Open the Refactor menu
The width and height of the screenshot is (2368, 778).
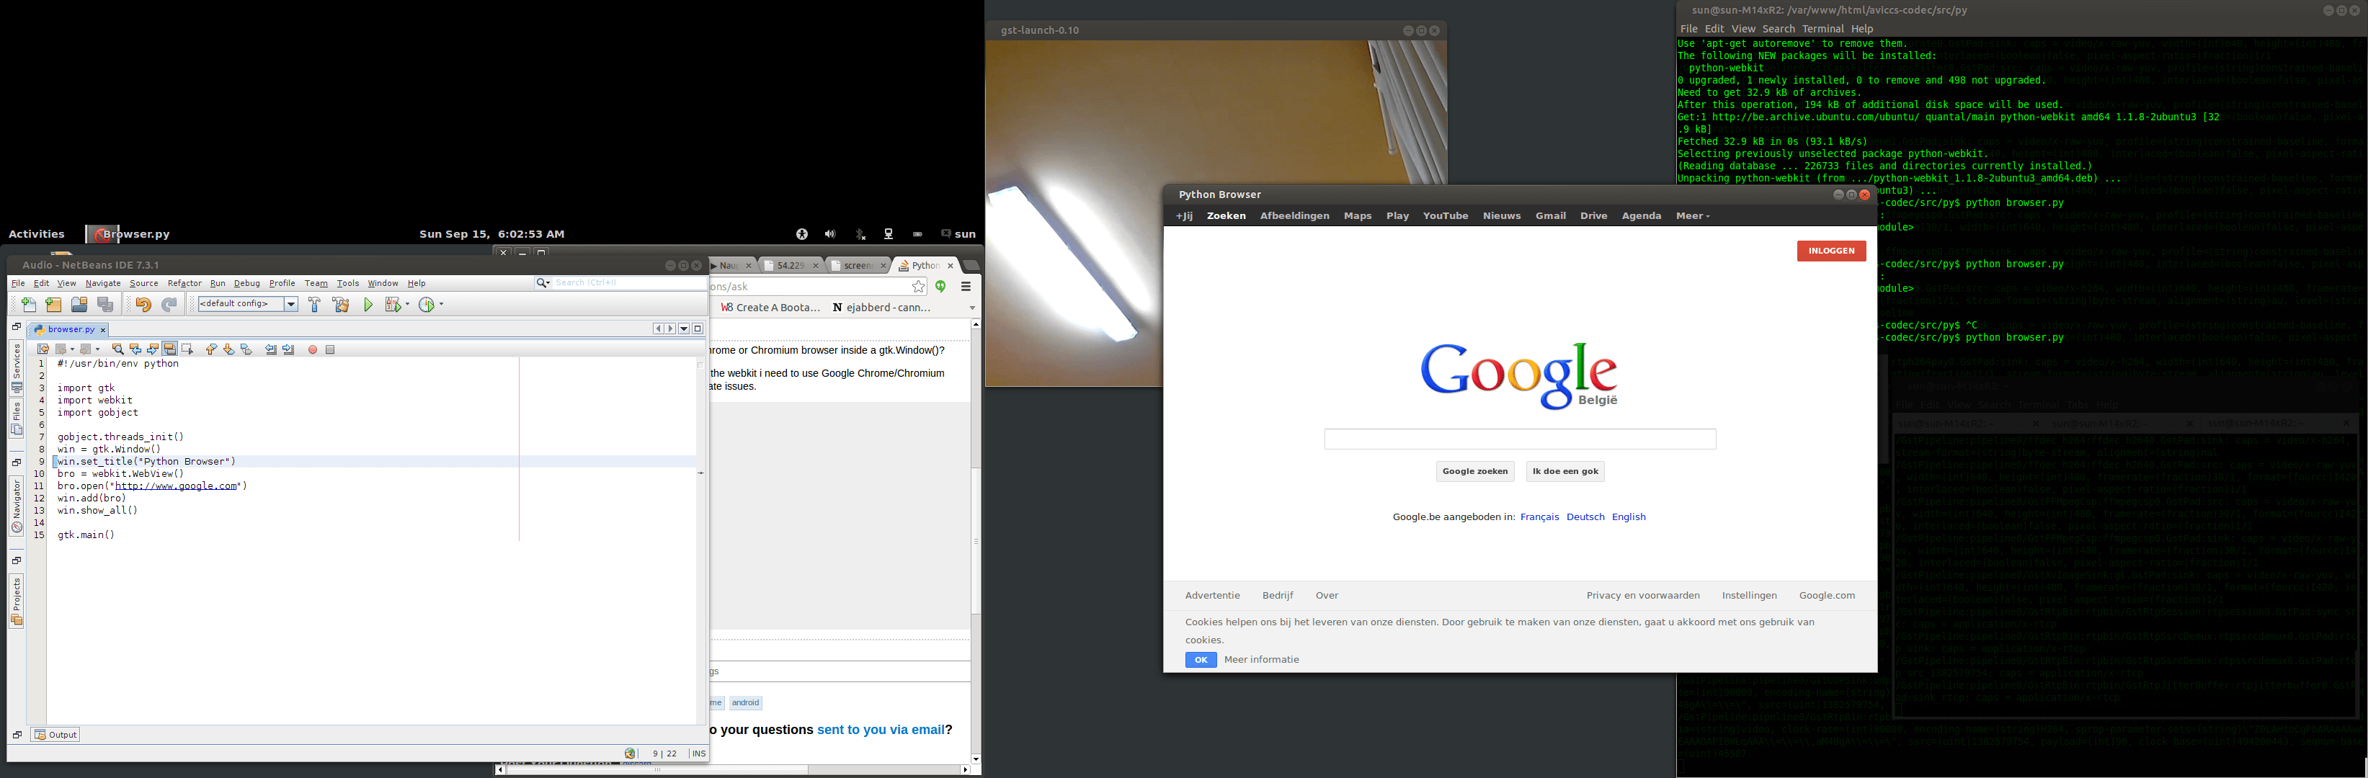(184, 283)
